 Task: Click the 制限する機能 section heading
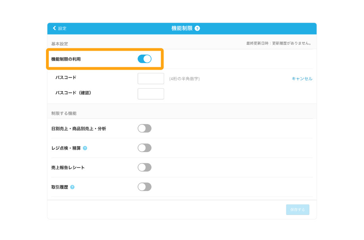click(64, 113)
